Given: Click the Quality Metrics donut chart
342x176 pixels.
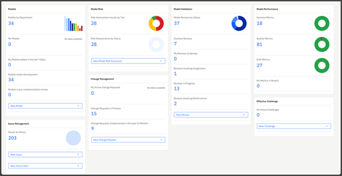Looking at the screenshot, I should (x=322, y=45).
